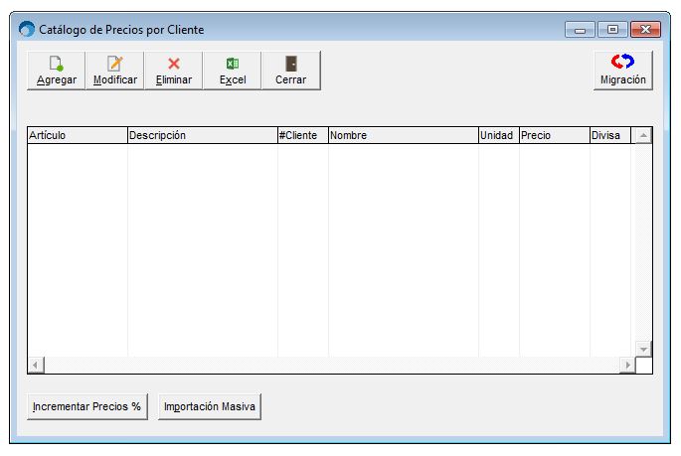
Task: Click the Unidad column header
Action: [499, 135]
